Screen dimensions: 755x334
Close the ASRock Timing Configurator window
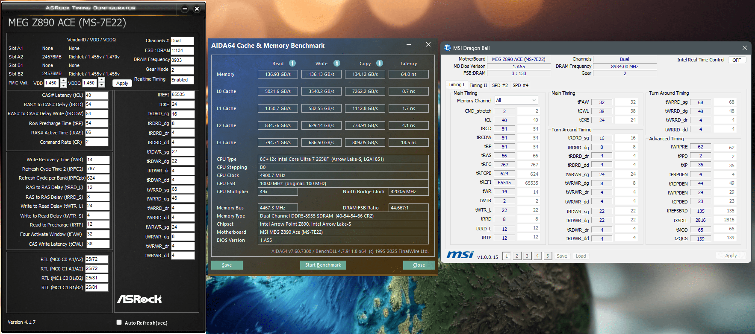coord(197,9)
